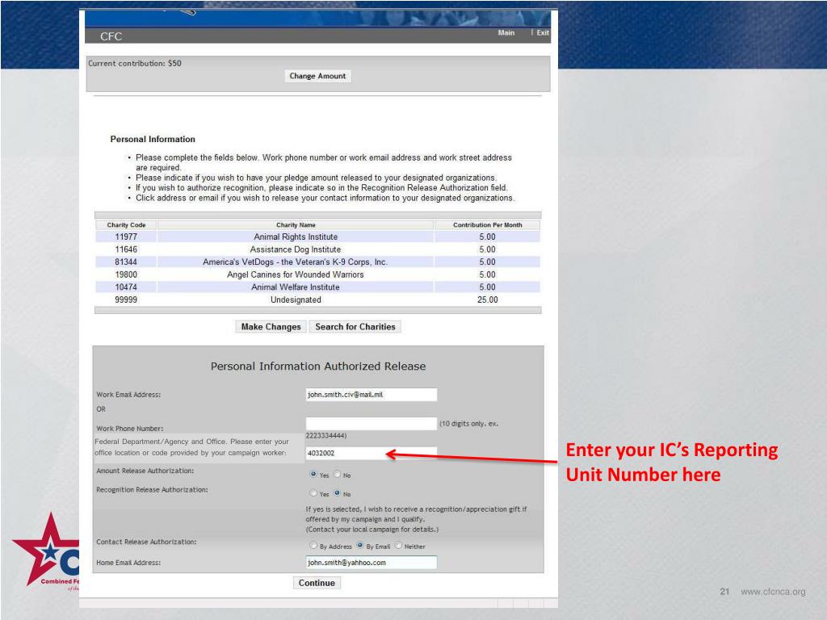Click Contribution Per Month column header
Screen dimensions: 827x620
(x=487, y=224)
